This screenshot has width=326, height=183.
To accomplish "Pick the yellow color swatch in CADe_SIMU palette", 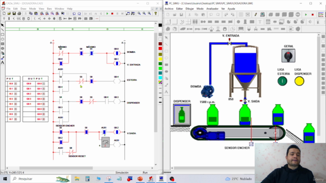I will pyautogui.click(x=160, y=59).
